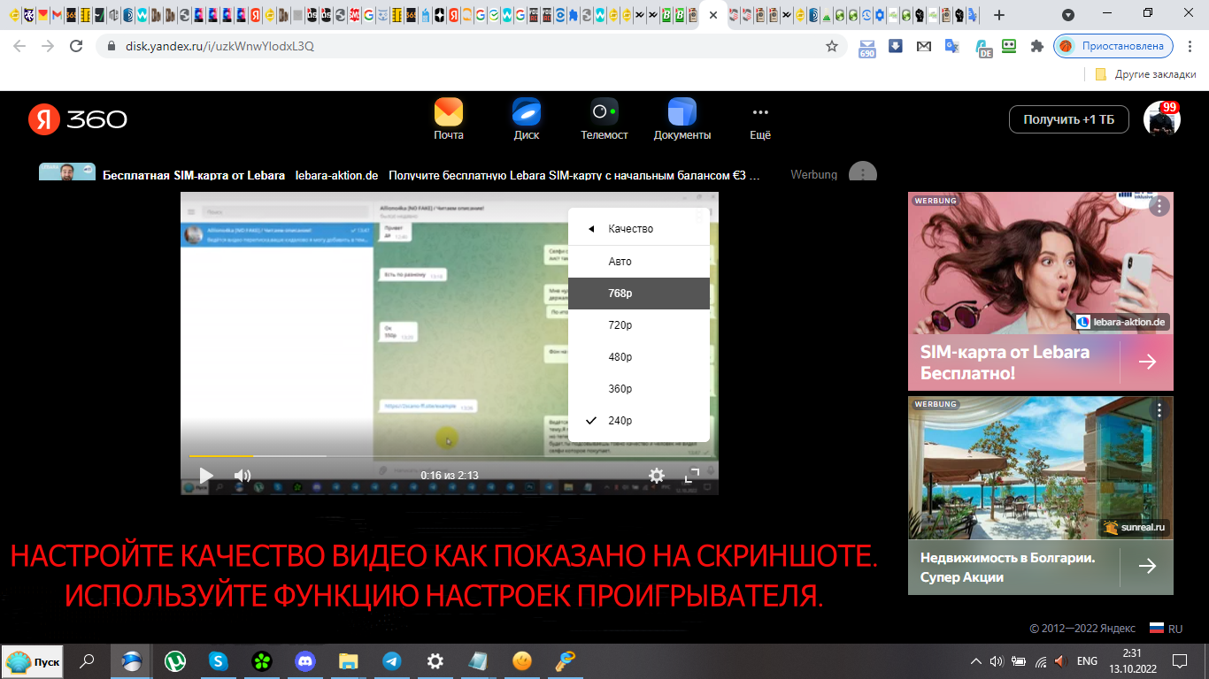Open uTorrent from taskbar
The image size is (1209, 679).
click(175, 661)
